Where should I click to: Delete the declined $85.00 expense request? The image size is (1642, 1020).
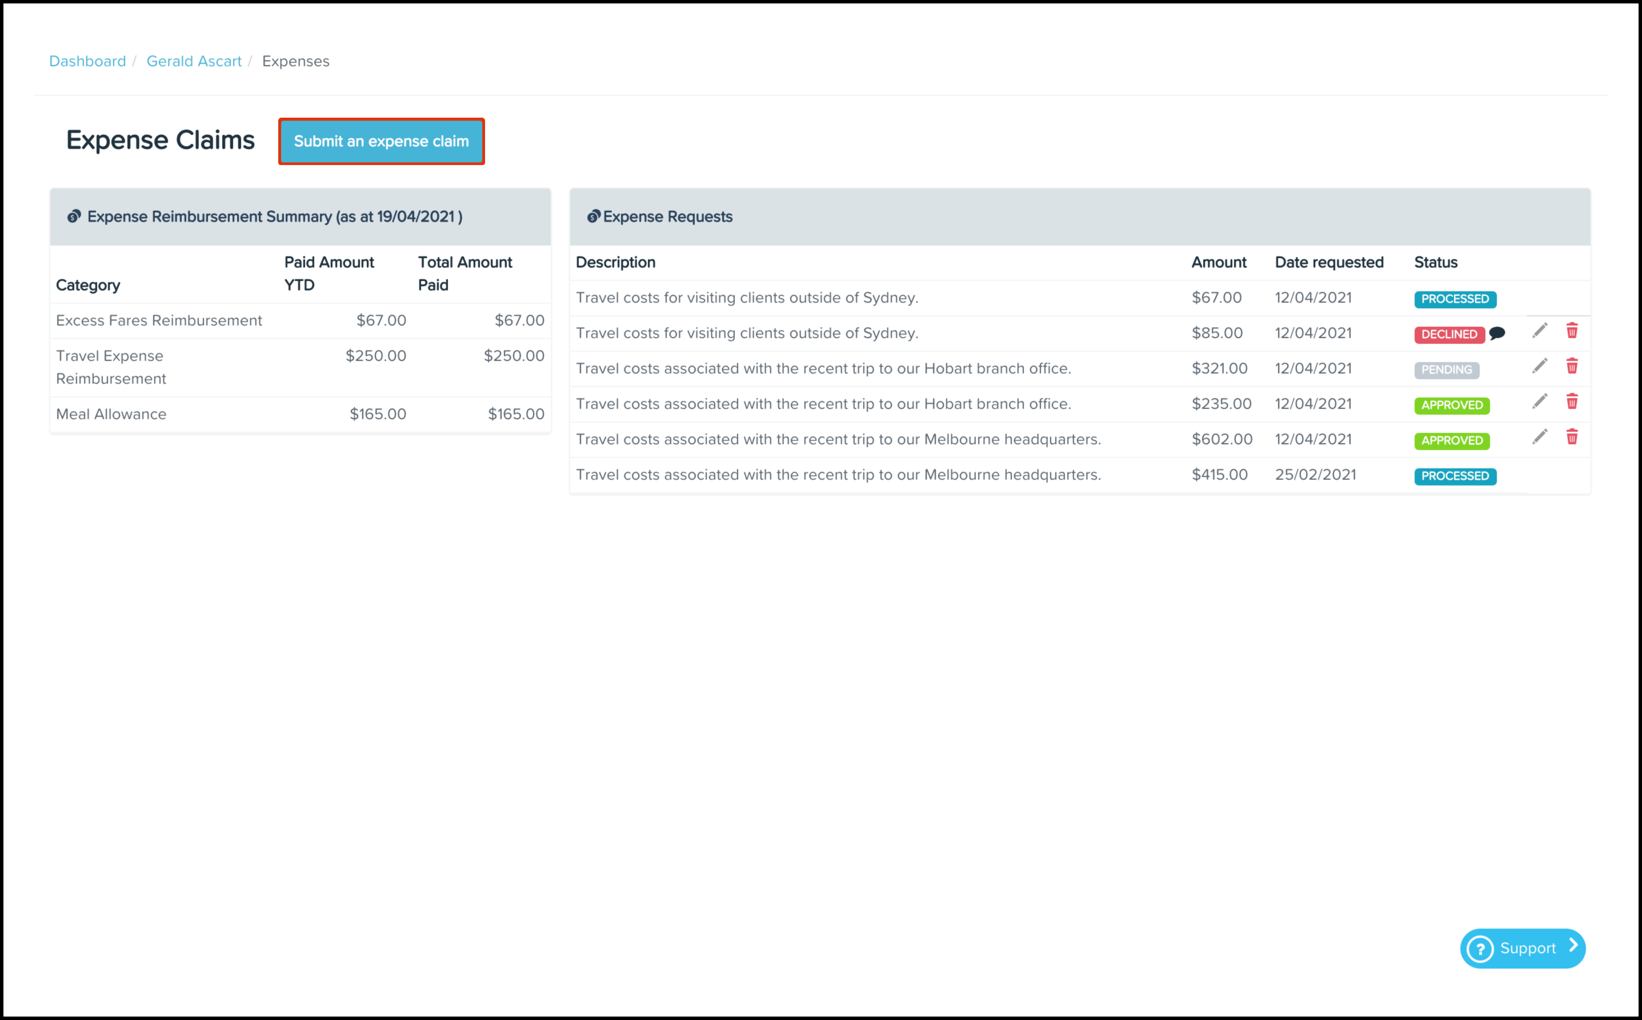point(1572,331)
